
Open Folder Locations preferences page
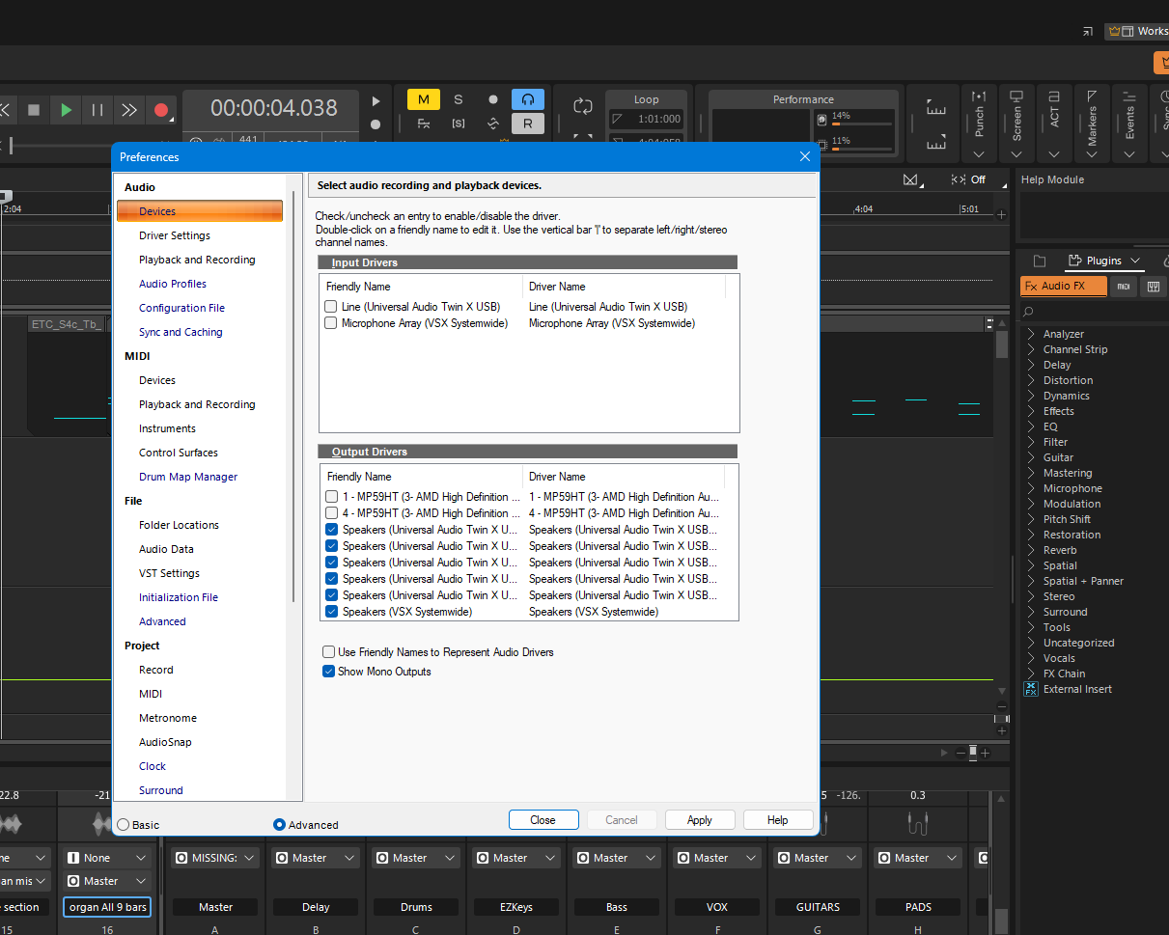pyautogui.click(x=179, y=525)
